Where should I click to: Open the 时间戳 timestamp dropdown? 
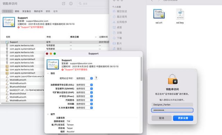[x=84, y=104]
